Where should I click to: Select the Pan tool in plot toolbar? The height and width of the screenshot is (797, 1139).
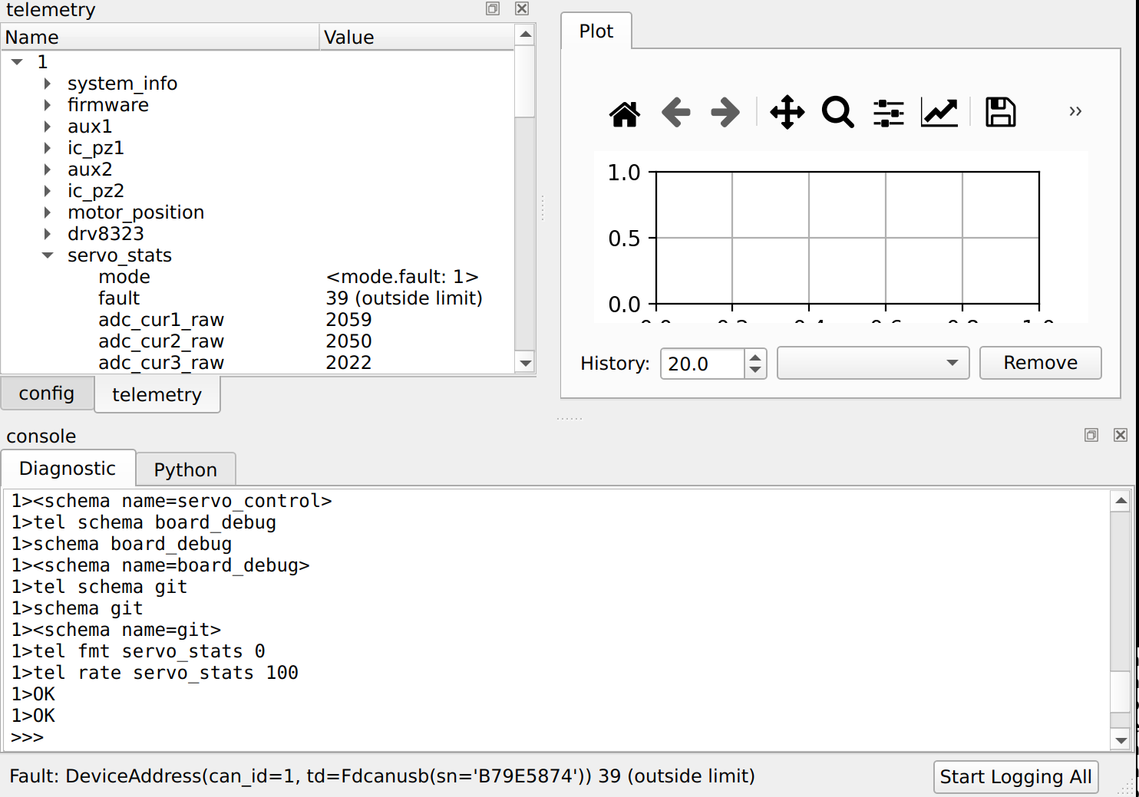pyautogui.click(x=787, y=113)
